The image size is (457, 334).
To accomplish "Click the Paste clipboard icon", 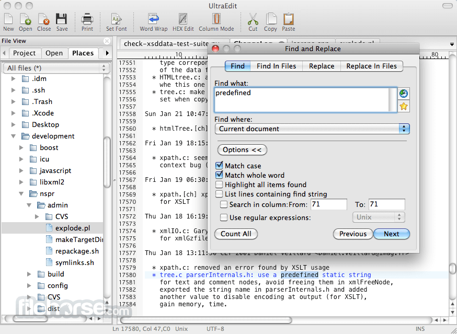I will click(x=289, y=19).
